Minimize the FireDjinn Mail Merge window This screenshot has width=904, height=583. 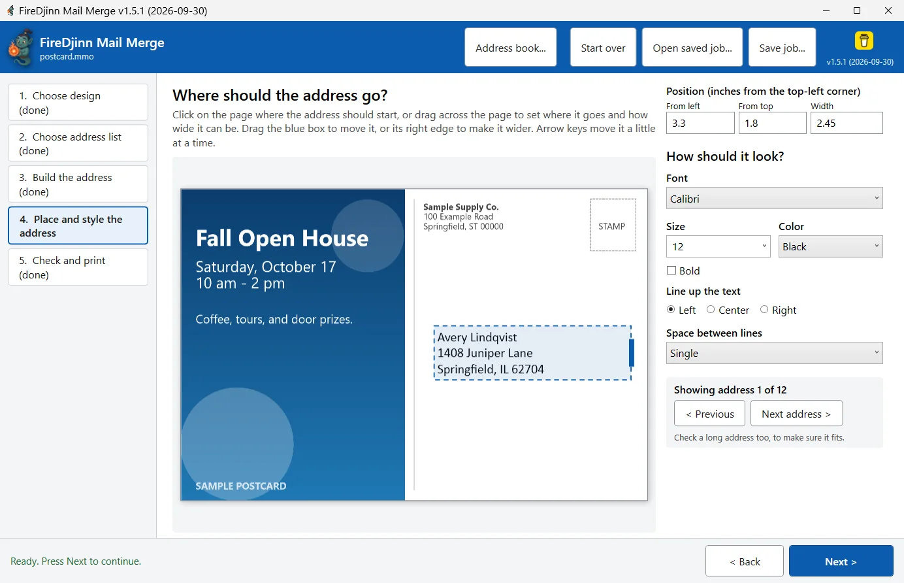(826, 10)
